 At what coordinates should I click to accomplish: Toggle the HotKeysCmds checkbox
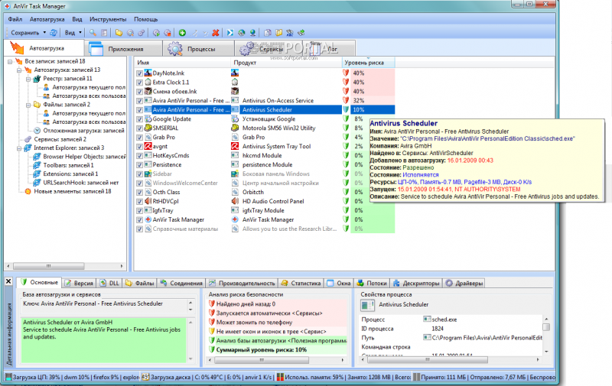[x=139, y=156]
